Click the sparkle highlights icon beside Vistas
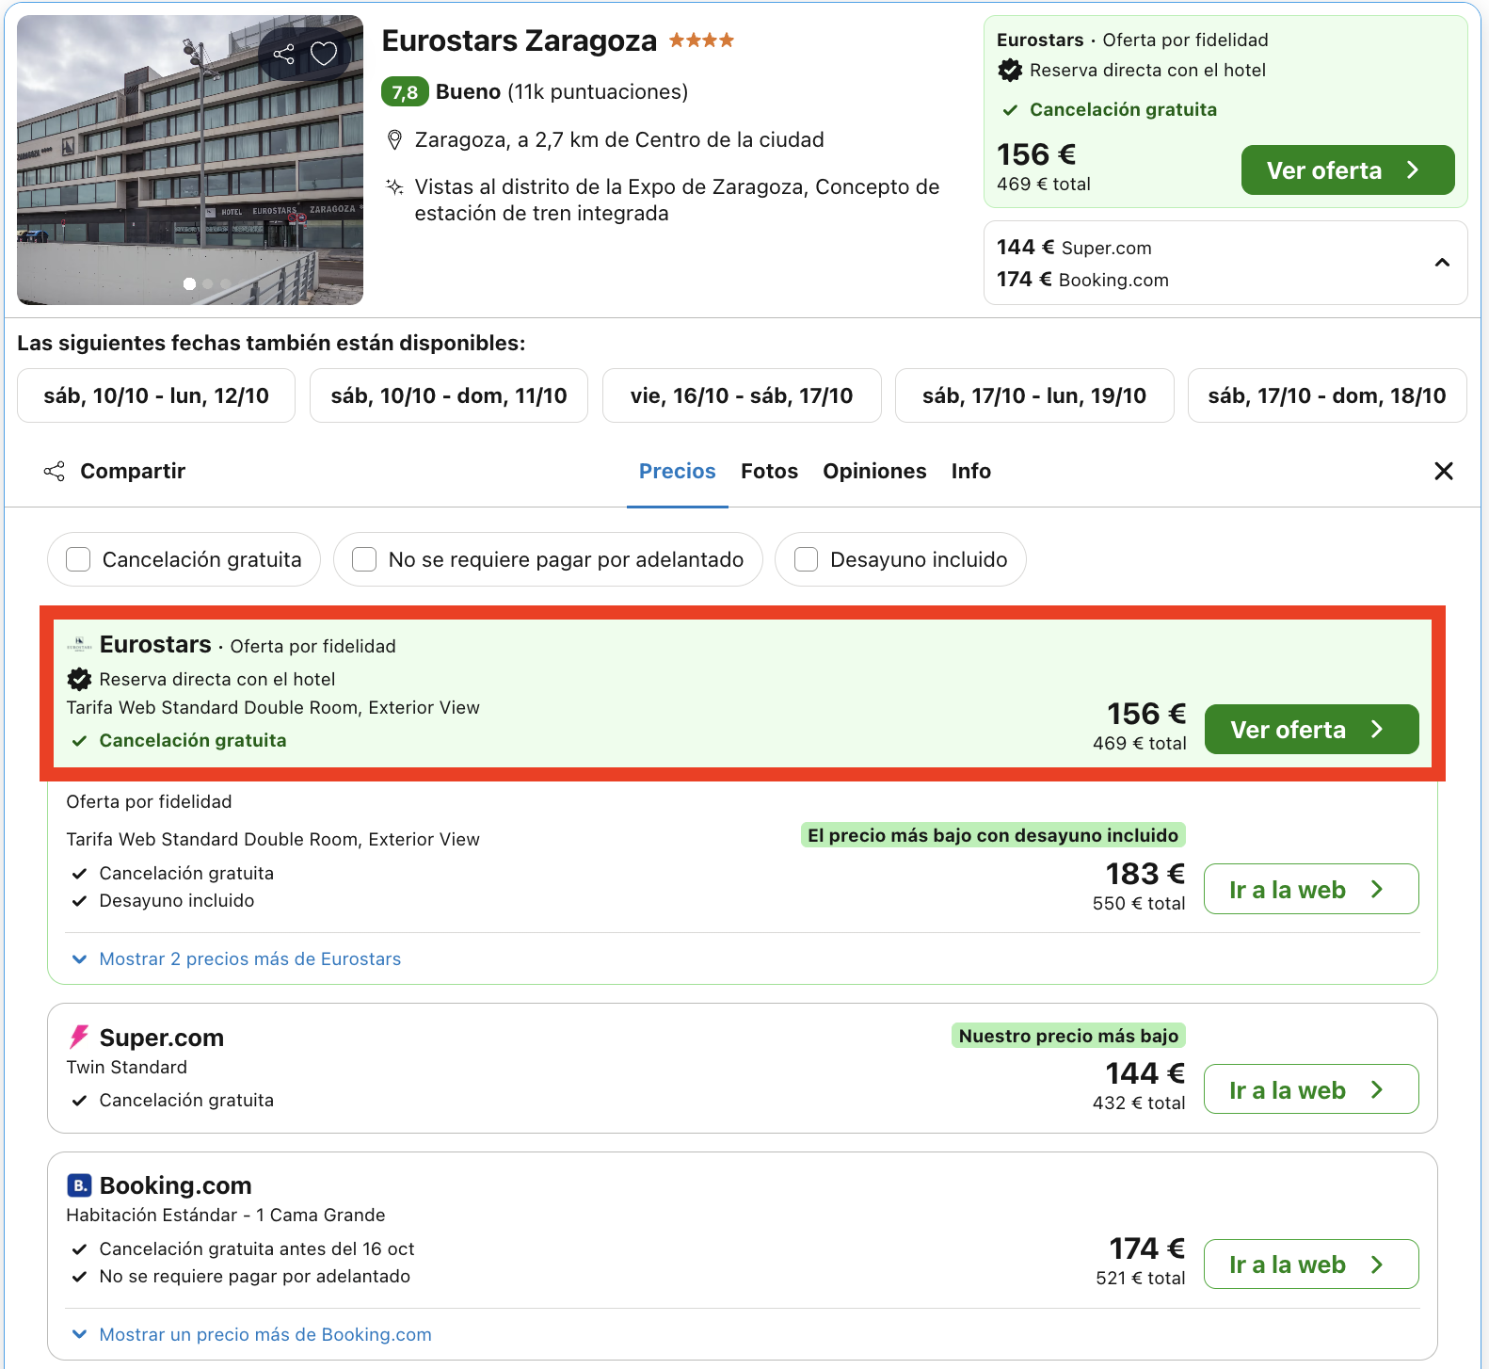 click(395, 186)
